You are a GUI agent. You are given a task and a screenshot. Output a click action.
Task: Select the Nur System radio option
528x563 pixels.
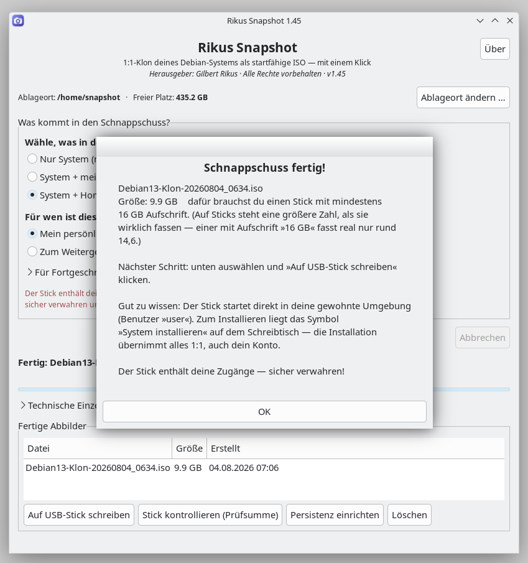coord(32,159)
